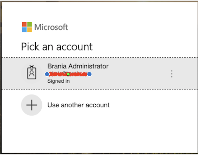The image size is (198, 155).
Task: Click the left blue handle dot
Action: click(47, 74)
